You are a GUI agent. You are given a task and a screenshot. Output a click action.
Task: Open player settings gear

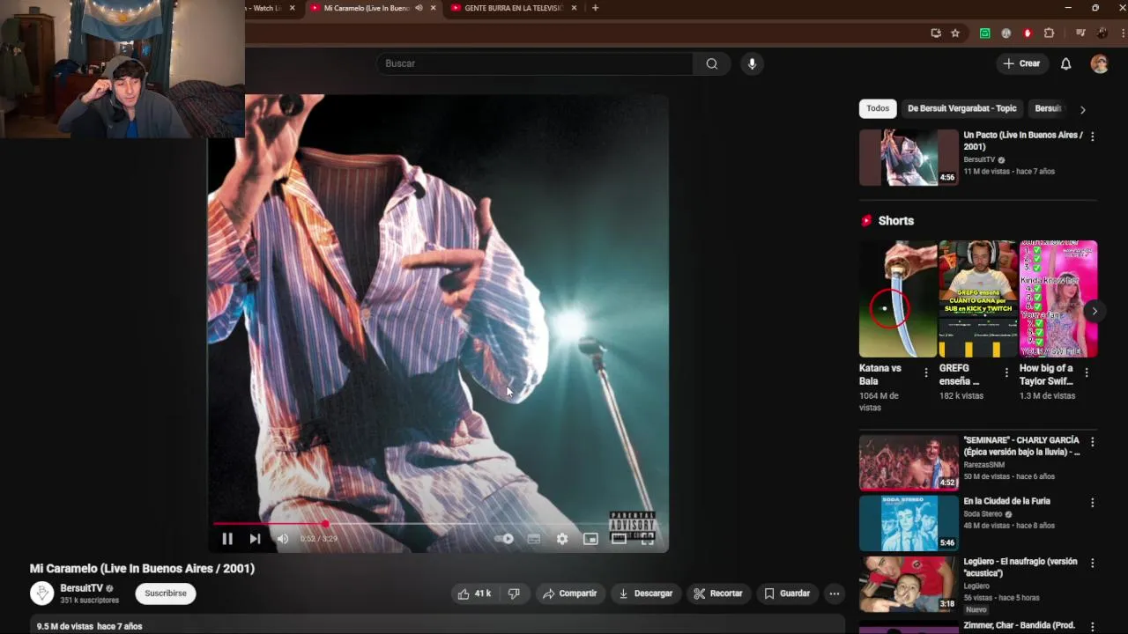(x=562, y=539)
